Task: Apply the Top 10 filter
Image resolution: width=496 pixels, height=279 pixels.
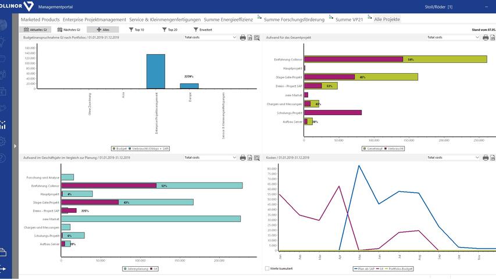Action: pos(137,29)
